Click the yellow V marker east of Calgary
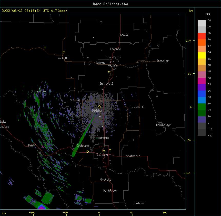The width and height of the screenshot is (221, 216). coord(110,150)
